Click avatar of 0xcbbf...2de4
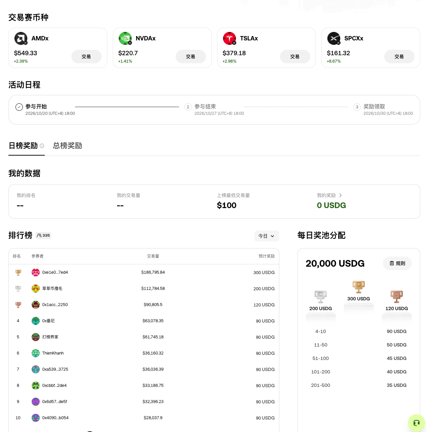Viewport: 427px width, 432px height. click(x=36, y=386)
